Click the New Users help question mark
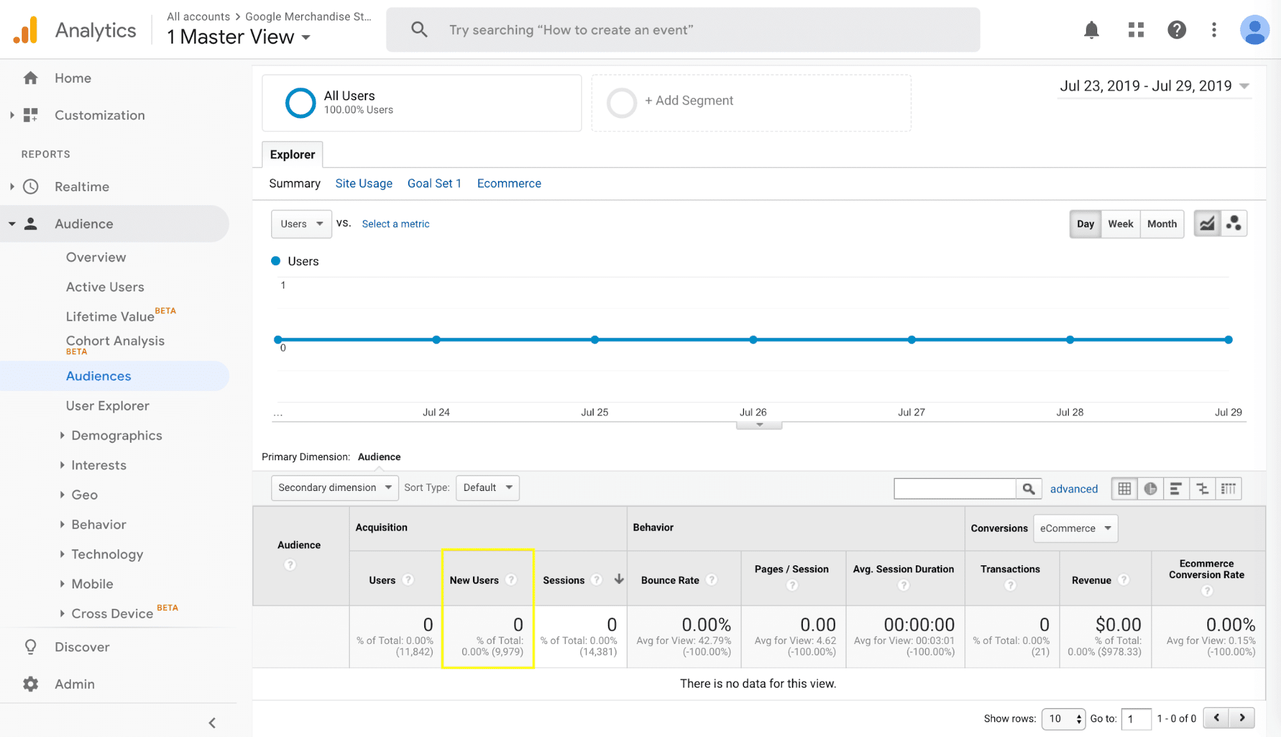The height and width of the screenshot is (737, 1281). (x=511, y=579)
